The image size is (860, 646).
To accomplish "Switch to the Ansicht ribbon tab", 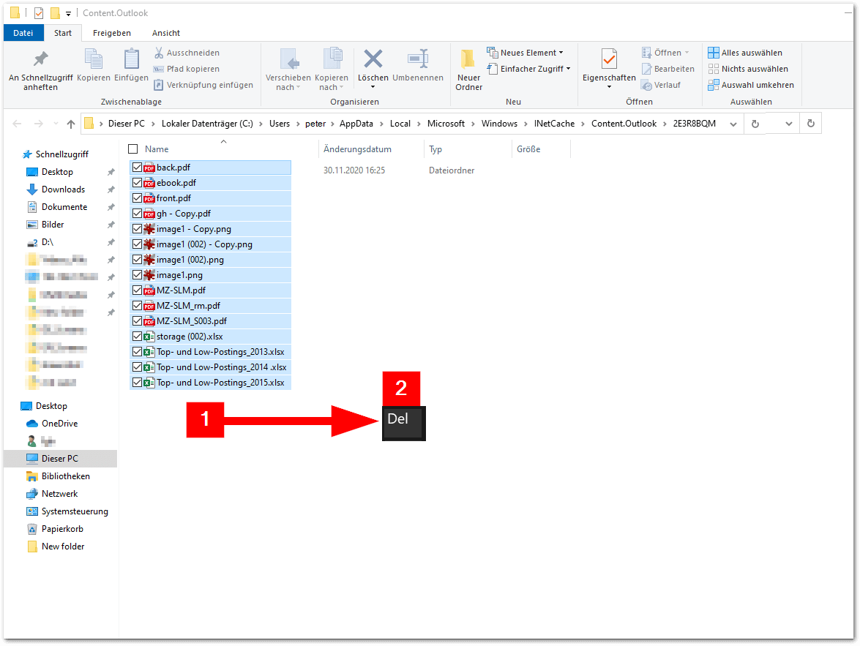I will pos(166,33).
